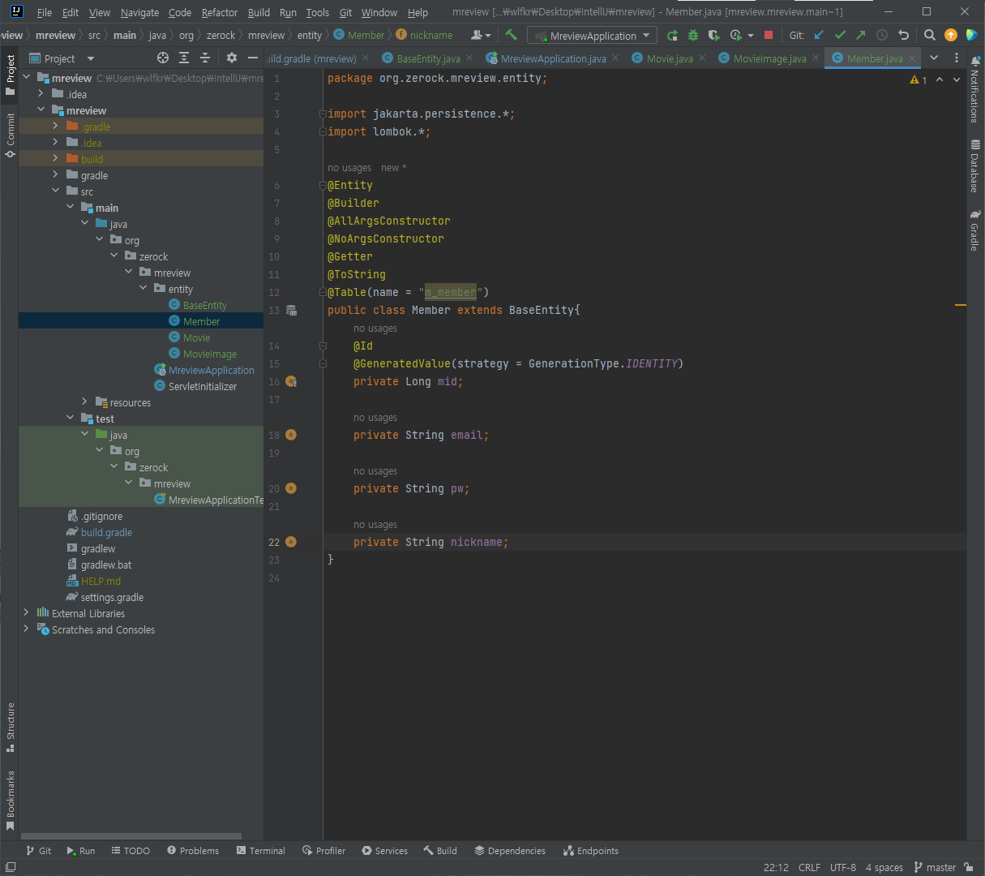Image resolution: width=985 pixels, height=876 pixels.
Task: Open the Dependencies tool window
Action: 510,851
